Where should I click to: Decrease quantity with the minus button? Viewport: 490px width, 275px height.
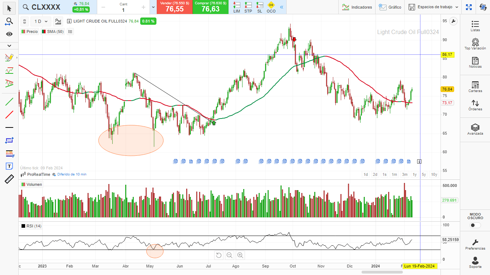point(103,7)
